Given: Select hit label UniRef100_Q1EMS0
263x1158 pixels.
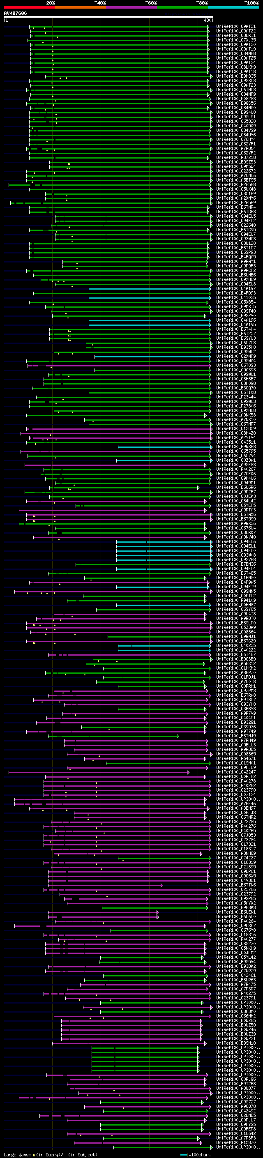Looking at the screenshot, I should coord(236,578).
